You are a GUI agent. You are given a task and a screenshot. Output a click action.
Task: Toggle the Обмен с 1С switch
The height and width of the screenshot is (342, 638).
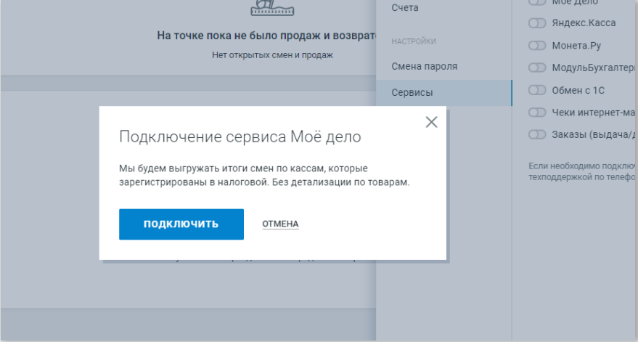[x=537, y=90]
